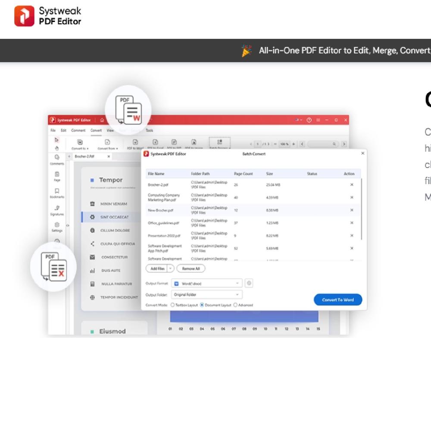The height and width of the screenshot is (431, 431).
Task: Click the PDF to Excel toolbar icon
Action: click(x=155, y=142)
